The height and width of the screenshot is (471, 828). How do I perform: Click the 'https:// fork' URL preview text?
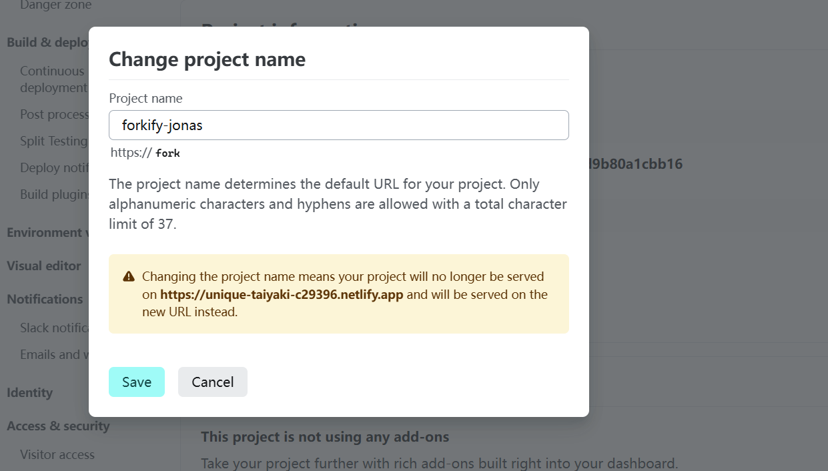pyautogui.click(x=145, y=153)
